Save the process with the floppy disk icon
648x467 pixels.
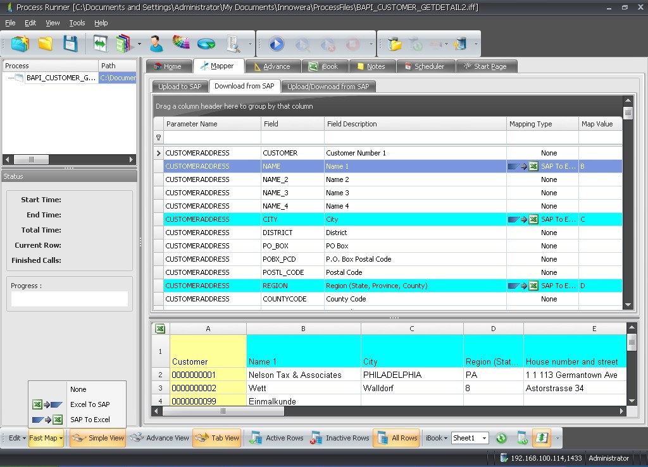(x=70, y=44)
